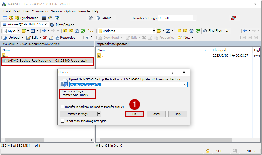
Task: Go to parent directory in remote panel
Action: 179,31
